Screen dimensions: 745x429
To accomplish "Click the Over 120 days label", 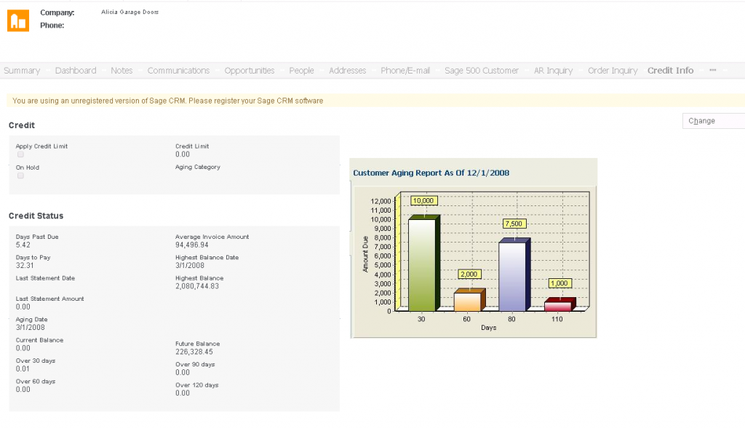I will (x=196, y=385).
